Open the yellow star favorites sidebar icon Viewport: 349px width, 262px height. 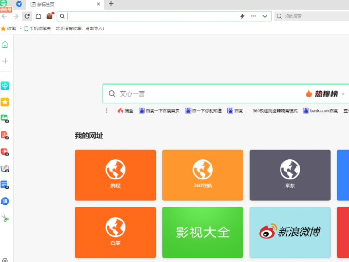click(x=5, y=102)
